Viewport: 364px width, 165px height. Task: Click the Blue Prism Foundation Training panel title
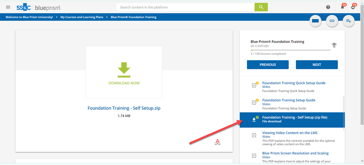pyautogui.click(x=277, y=42)
